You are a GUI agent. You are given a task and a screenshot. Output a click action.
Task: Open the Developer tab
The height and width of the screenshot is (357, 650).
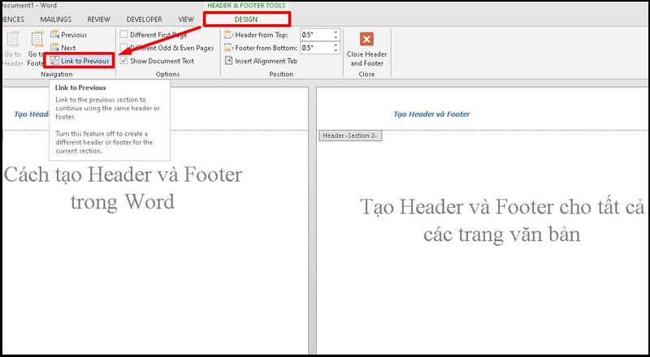(145, 19)
